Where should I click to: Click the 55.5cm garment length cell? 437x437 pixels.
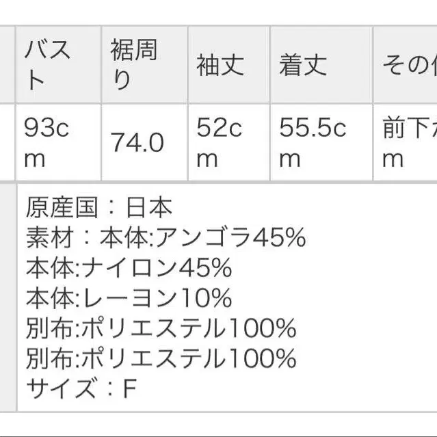click(x=320, y=142)
